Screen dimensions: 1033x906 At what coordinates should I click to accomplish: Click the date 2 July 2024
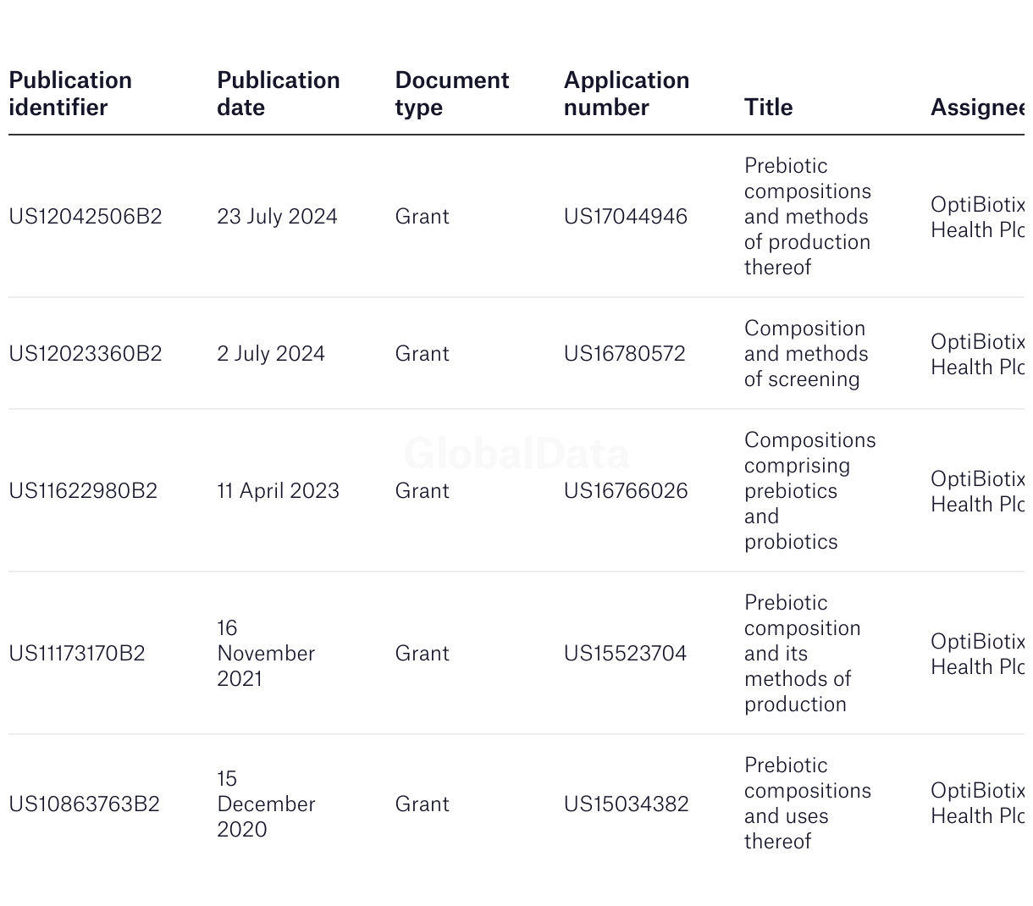coord(271,354)
